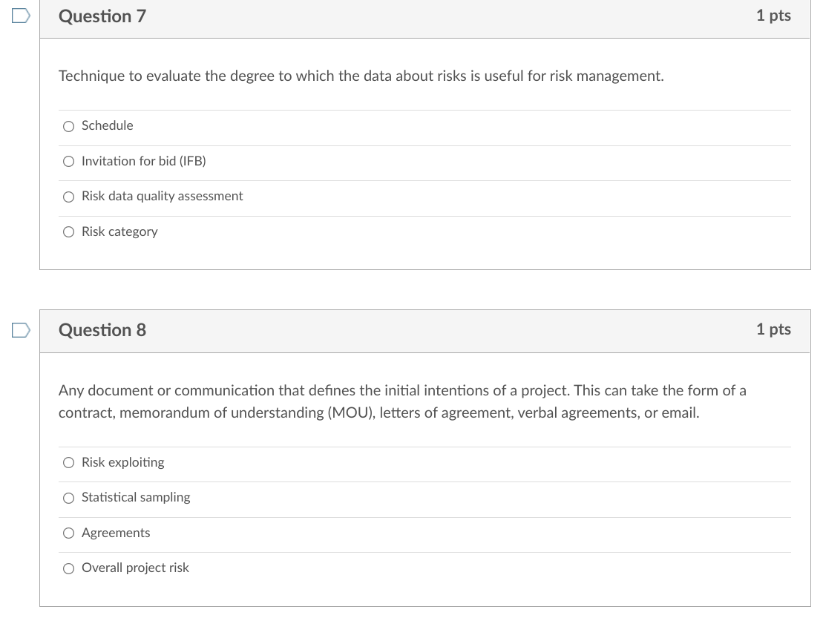Click the Schedule answer text label
This screenshot has width=823, height=618.
point(106,125)
